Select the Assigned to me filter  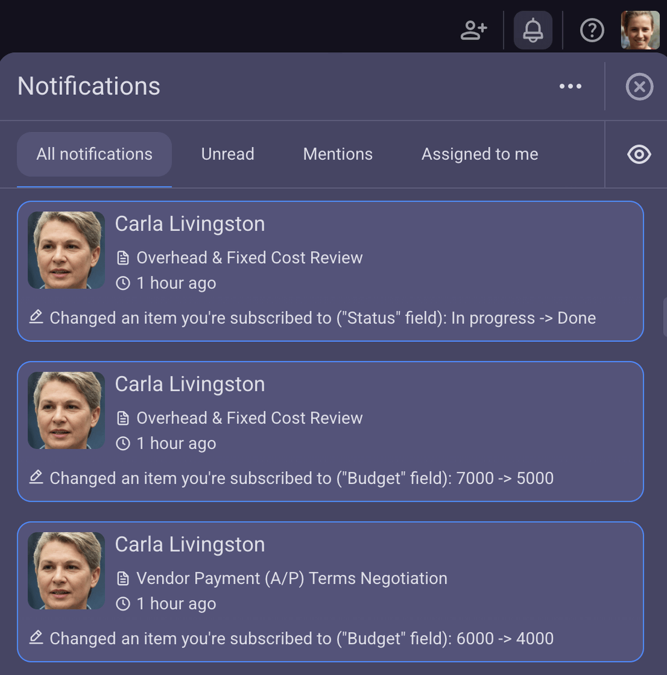479,154
